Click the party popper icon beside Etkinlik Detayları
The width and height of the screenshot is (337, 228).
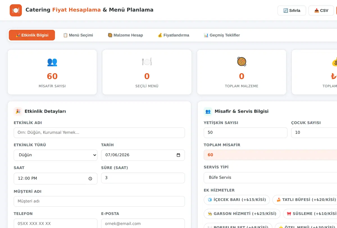[18, 111]
